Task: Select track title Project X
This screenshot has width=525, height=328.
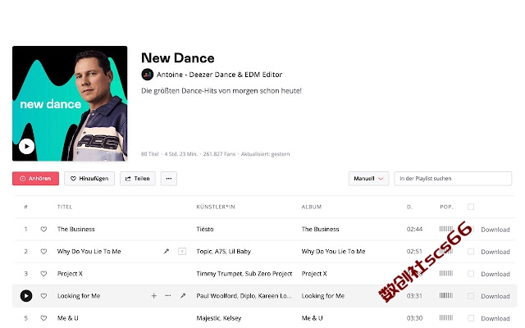Action: coord(70,274)
